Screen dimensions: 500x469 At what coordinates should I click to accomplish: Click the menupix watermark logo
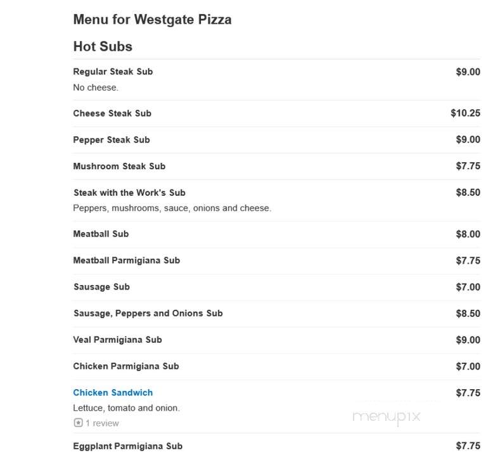(x=387, y=417)
